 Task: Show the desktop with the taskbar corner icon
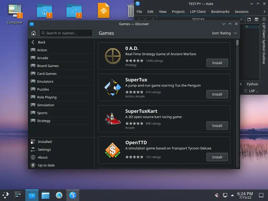(x=261, y=195)
